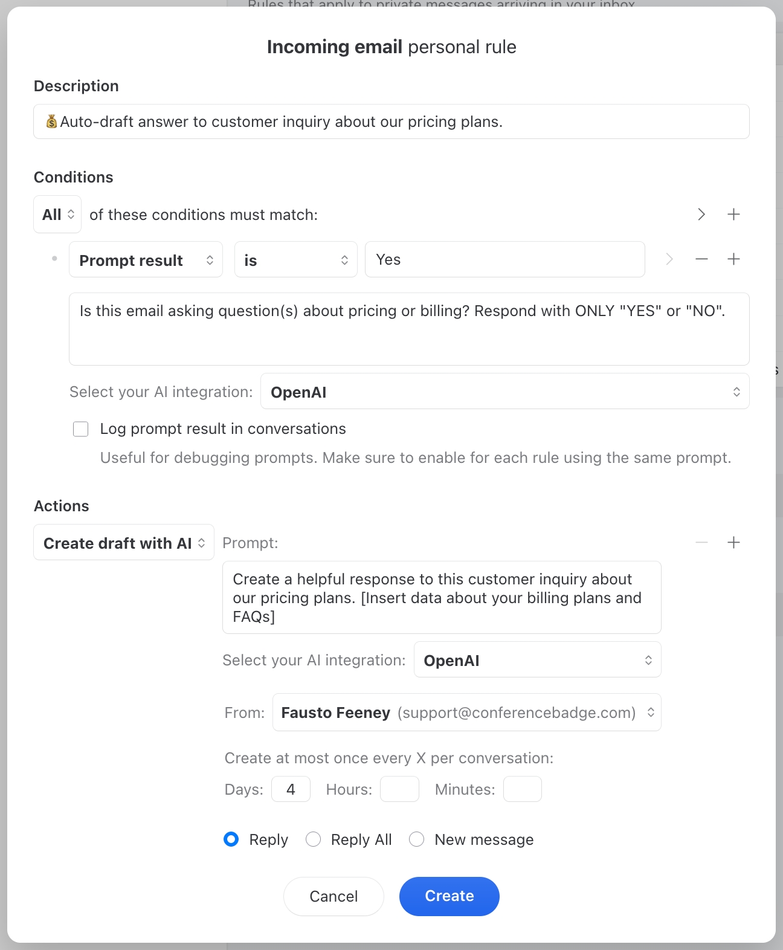Click the minus icon in the Actions row

(701, 543)
